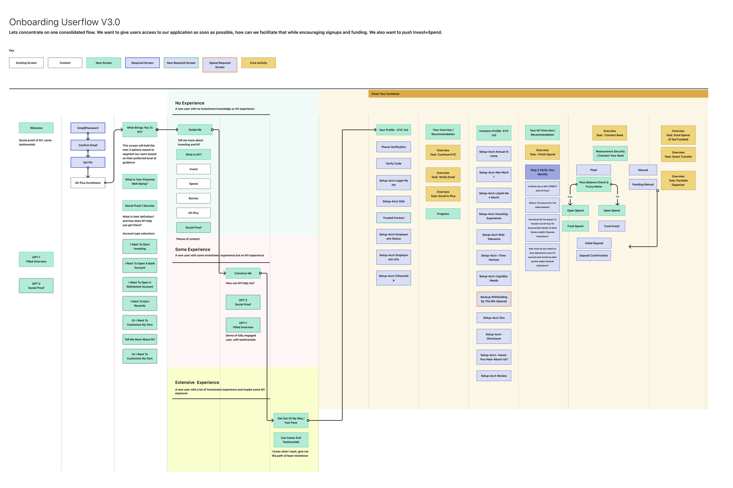
Task: Click the Phone Verification node
Action: [x=393, y=147]
